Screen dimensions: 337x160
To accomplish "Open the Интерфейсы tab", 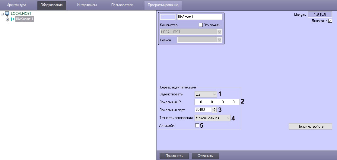I will point(86,5).
